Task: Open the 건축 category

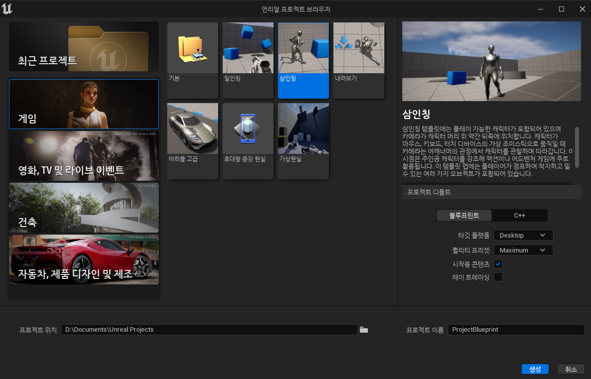Action: coord(84,208)
